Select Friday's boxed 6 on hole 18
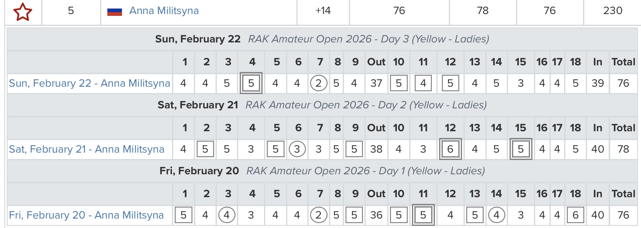 pos(575,215)
